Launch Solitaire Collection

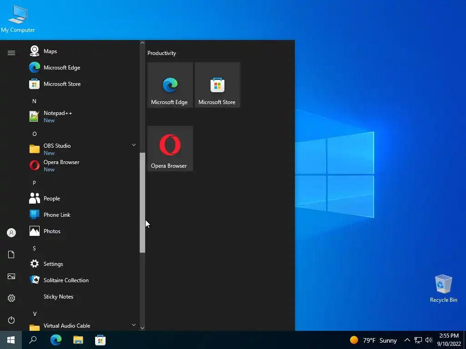83,280
